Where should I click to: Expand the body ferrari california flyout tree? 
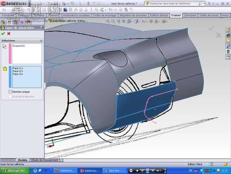click(x=46, y=21)
